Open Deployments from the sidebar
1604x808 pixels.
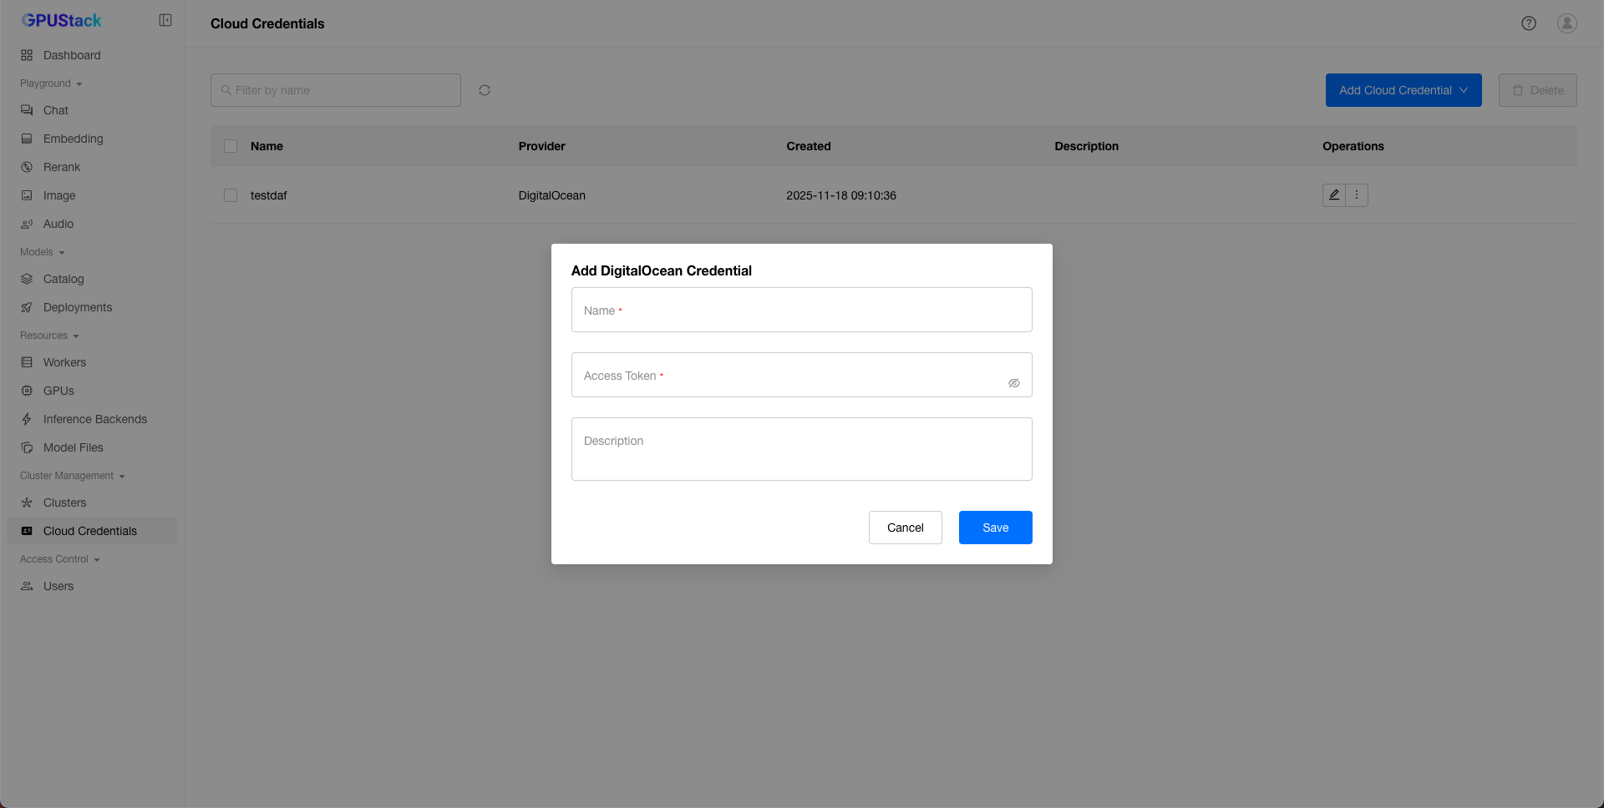point(77,307)
